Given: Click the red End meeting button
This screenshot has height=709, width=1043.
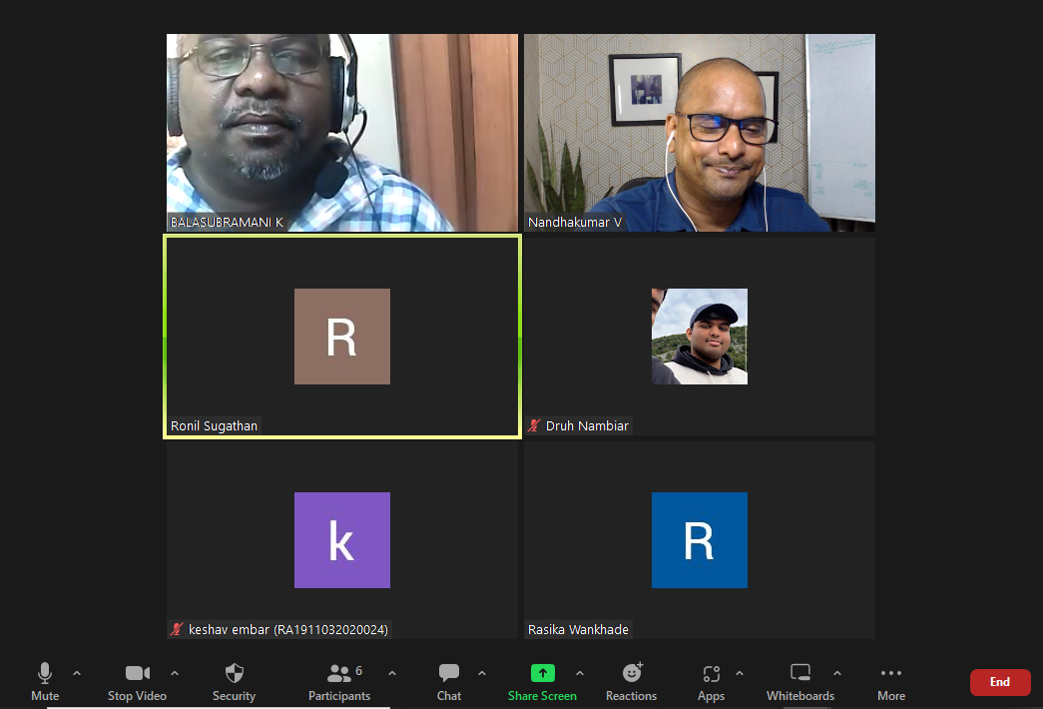Looking at the screenshot, I should (x=1000, y=682).
